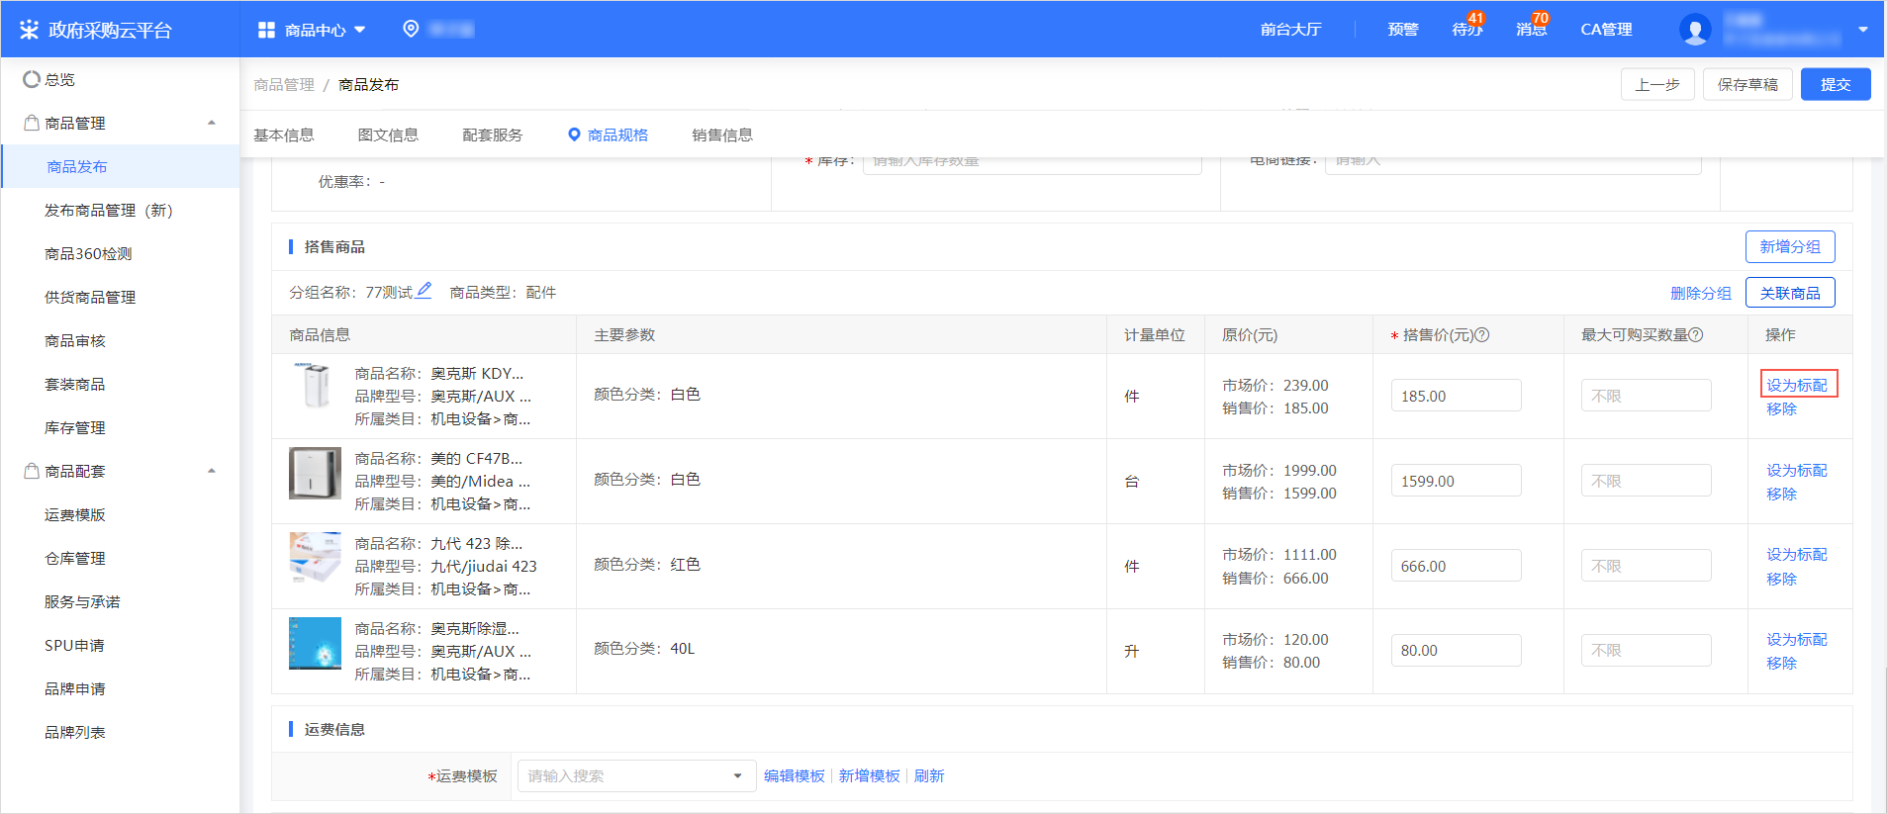Screen dimensions: 1888x814
Task: Click 搭售价 field showing 185.00
Action: (x=1456, y=396)
